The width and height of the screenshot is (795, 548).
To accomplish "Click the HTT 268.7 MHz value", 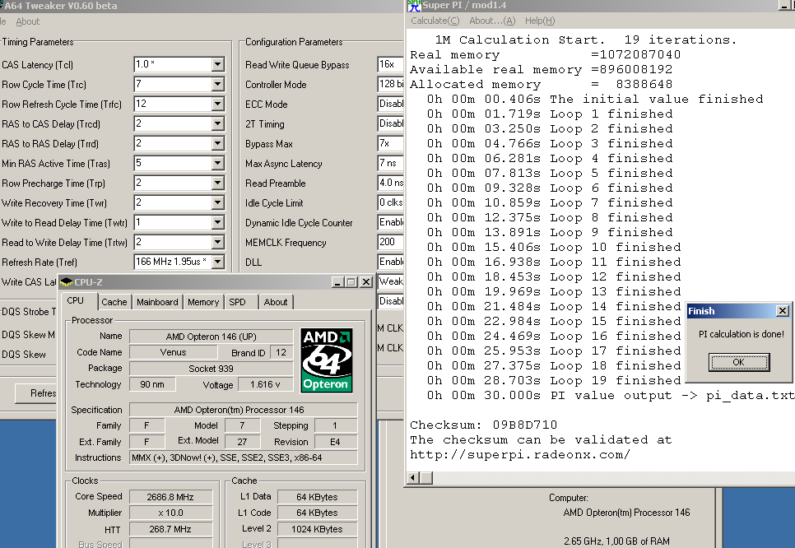I will (170, 529).
